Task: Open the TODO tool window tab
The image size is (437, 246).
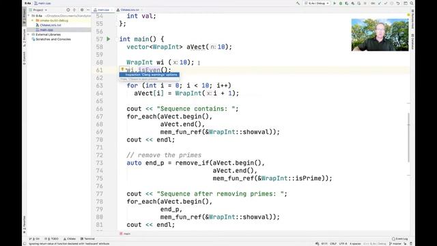Action: 52,239
